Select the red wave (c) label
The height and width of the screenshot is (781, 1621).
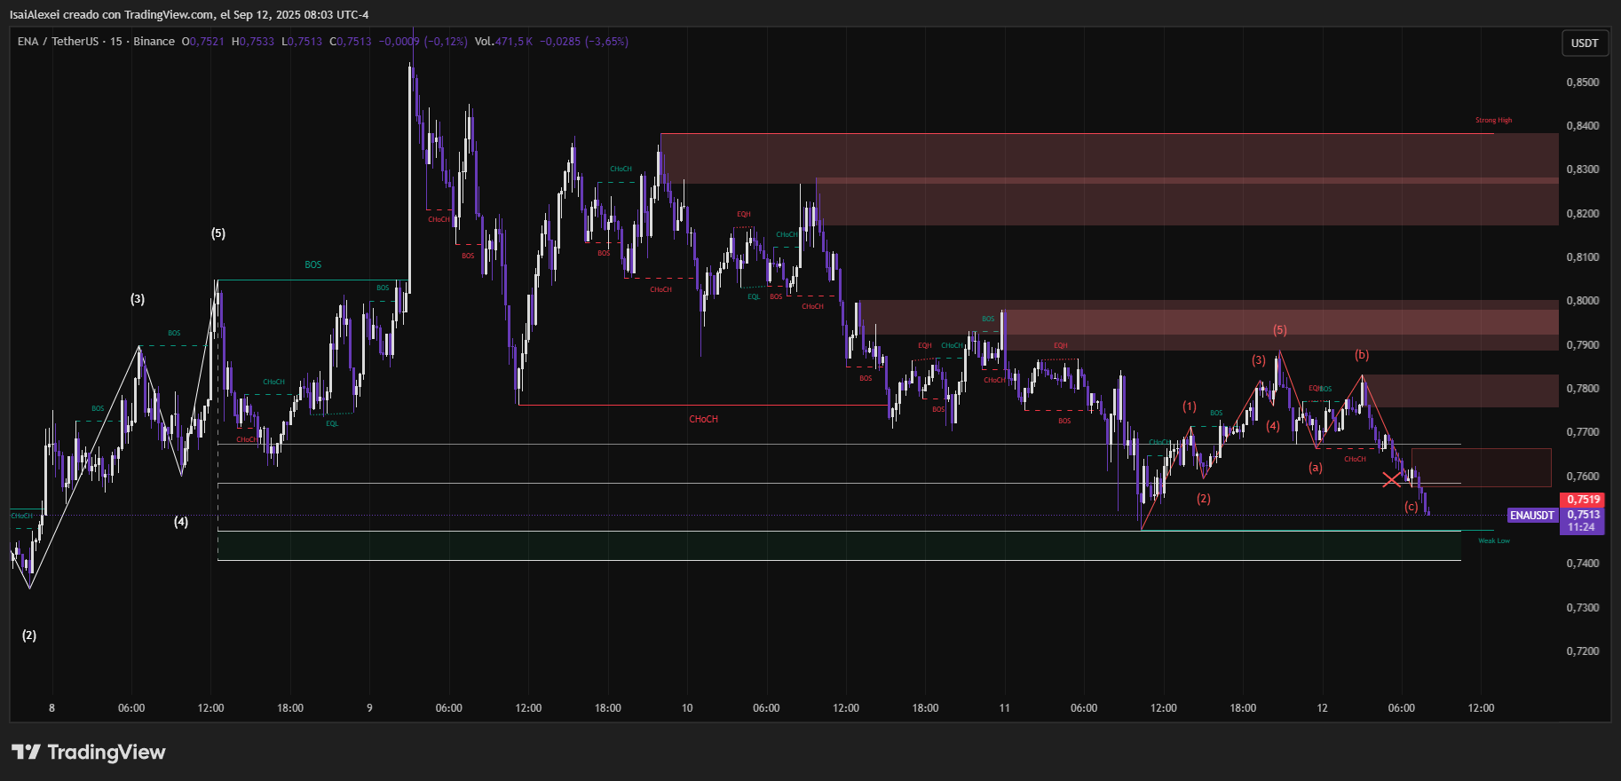point(1411,507)
